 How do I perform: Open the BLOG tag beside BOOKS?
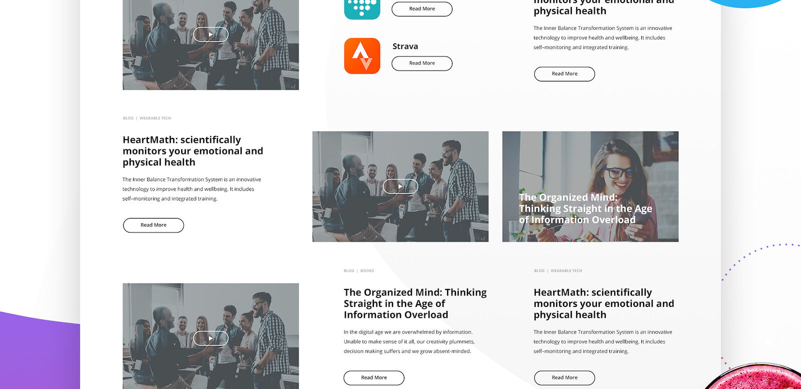349,271
